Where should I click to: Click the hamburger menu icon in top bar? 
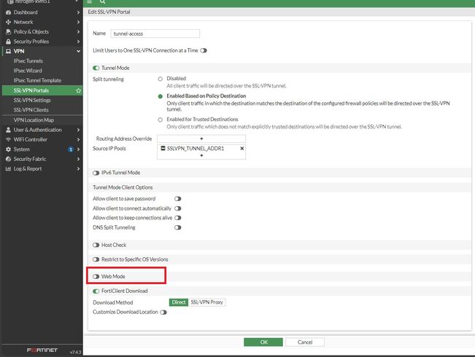pos(89,1)
